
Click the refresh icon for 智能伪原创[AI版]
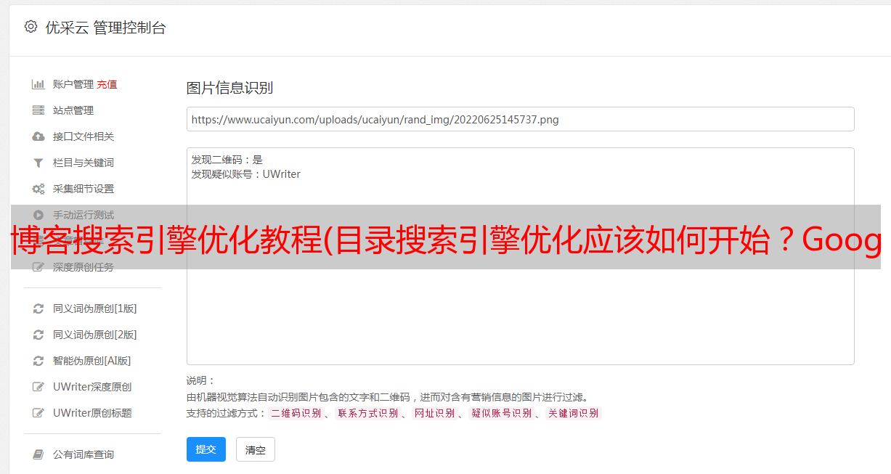[x=38, y=361]
